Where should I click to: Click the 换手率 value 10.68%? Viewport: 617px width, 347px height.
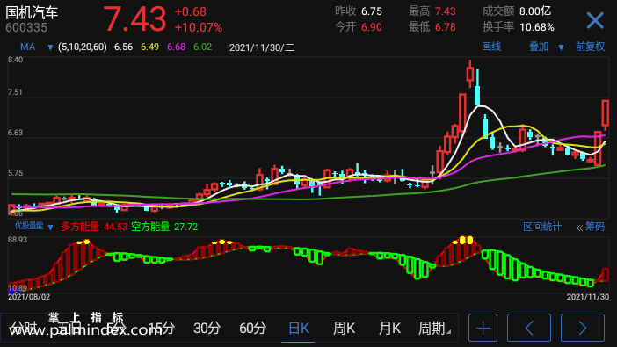537,27
